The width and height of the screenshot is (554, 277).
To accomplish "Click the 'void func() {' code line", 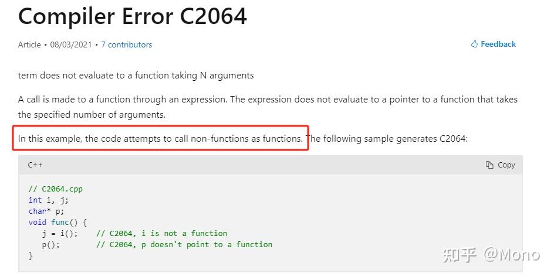I will pyautogui.click(x=58, y=223).
